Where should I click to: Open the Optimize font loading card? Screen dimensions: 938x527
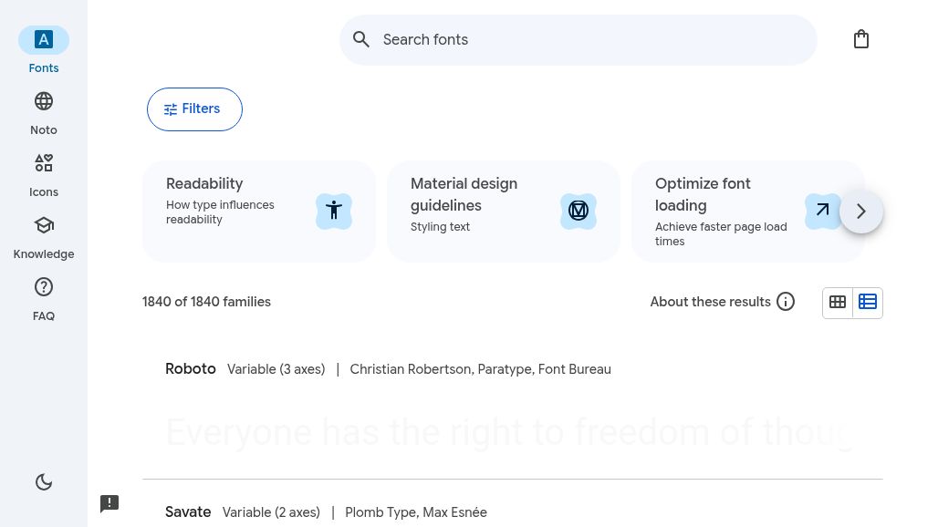(748, 211)
